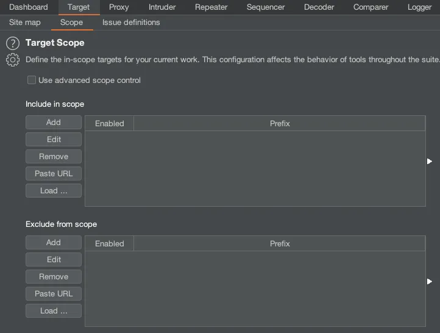Go to the Repeater tab
The image size is (440, 333).
[x=211, y=7]
